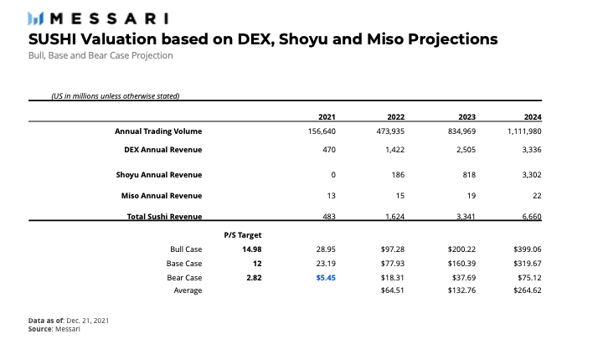Click the '(US in millions unless otherwise stated)' note

[x=116, y=96]
